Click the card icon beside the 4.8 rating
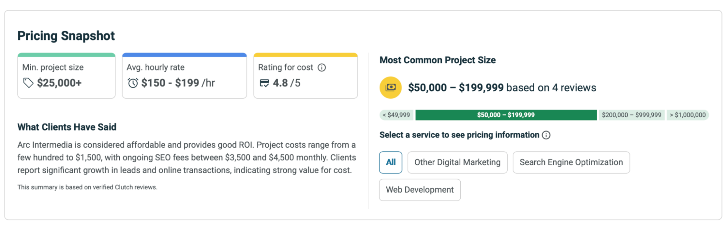728x226 pixels. [x=264, y=83]
